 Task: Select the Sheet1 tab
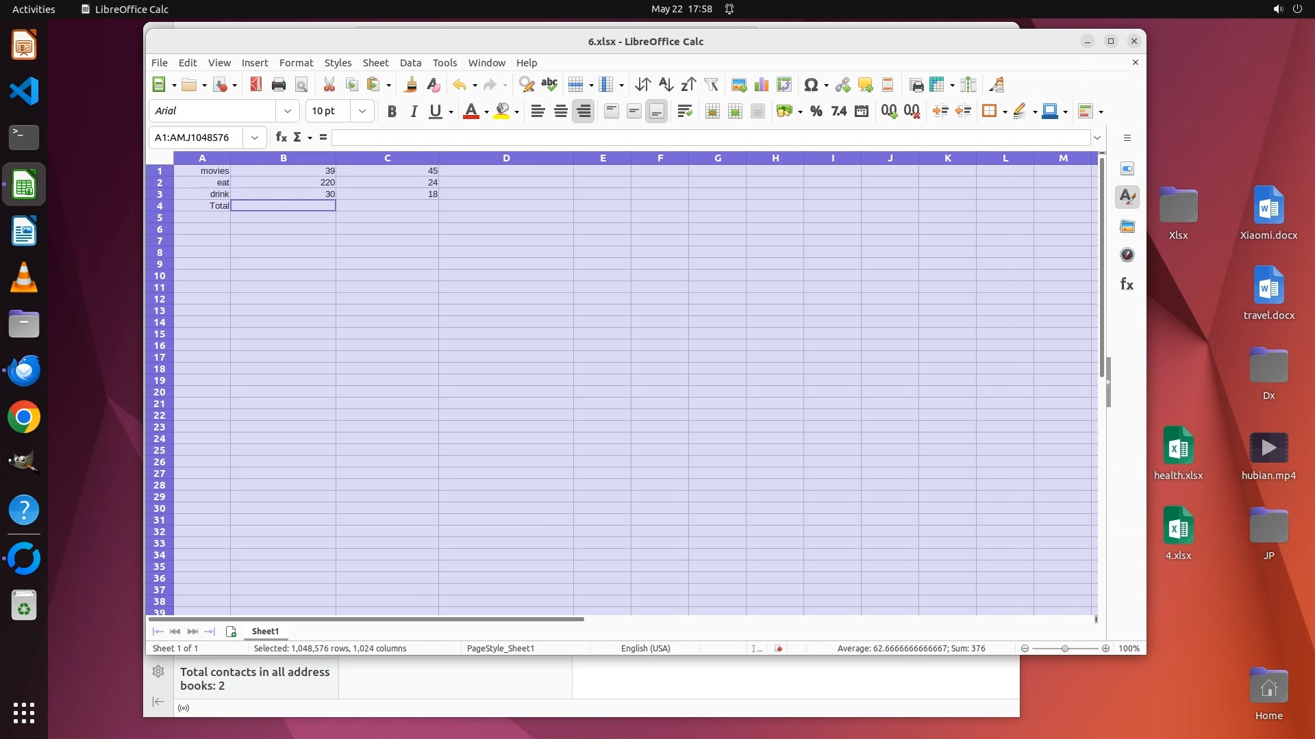coord(265,631)
